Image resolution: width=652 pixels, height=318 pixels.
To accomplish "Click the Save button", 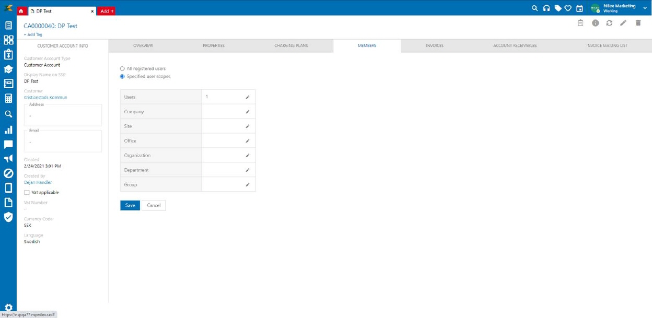I will (130, 205).
